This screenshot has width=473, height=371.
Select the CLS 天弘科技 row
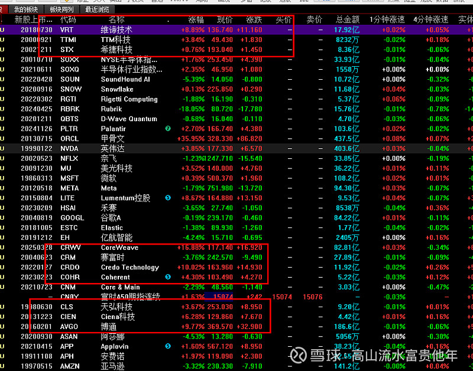pos(237,307)
